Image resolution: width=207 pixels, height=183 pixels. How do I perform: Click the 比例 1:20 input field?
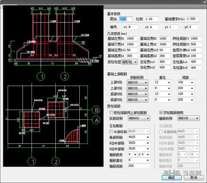(x=152, y=19)
